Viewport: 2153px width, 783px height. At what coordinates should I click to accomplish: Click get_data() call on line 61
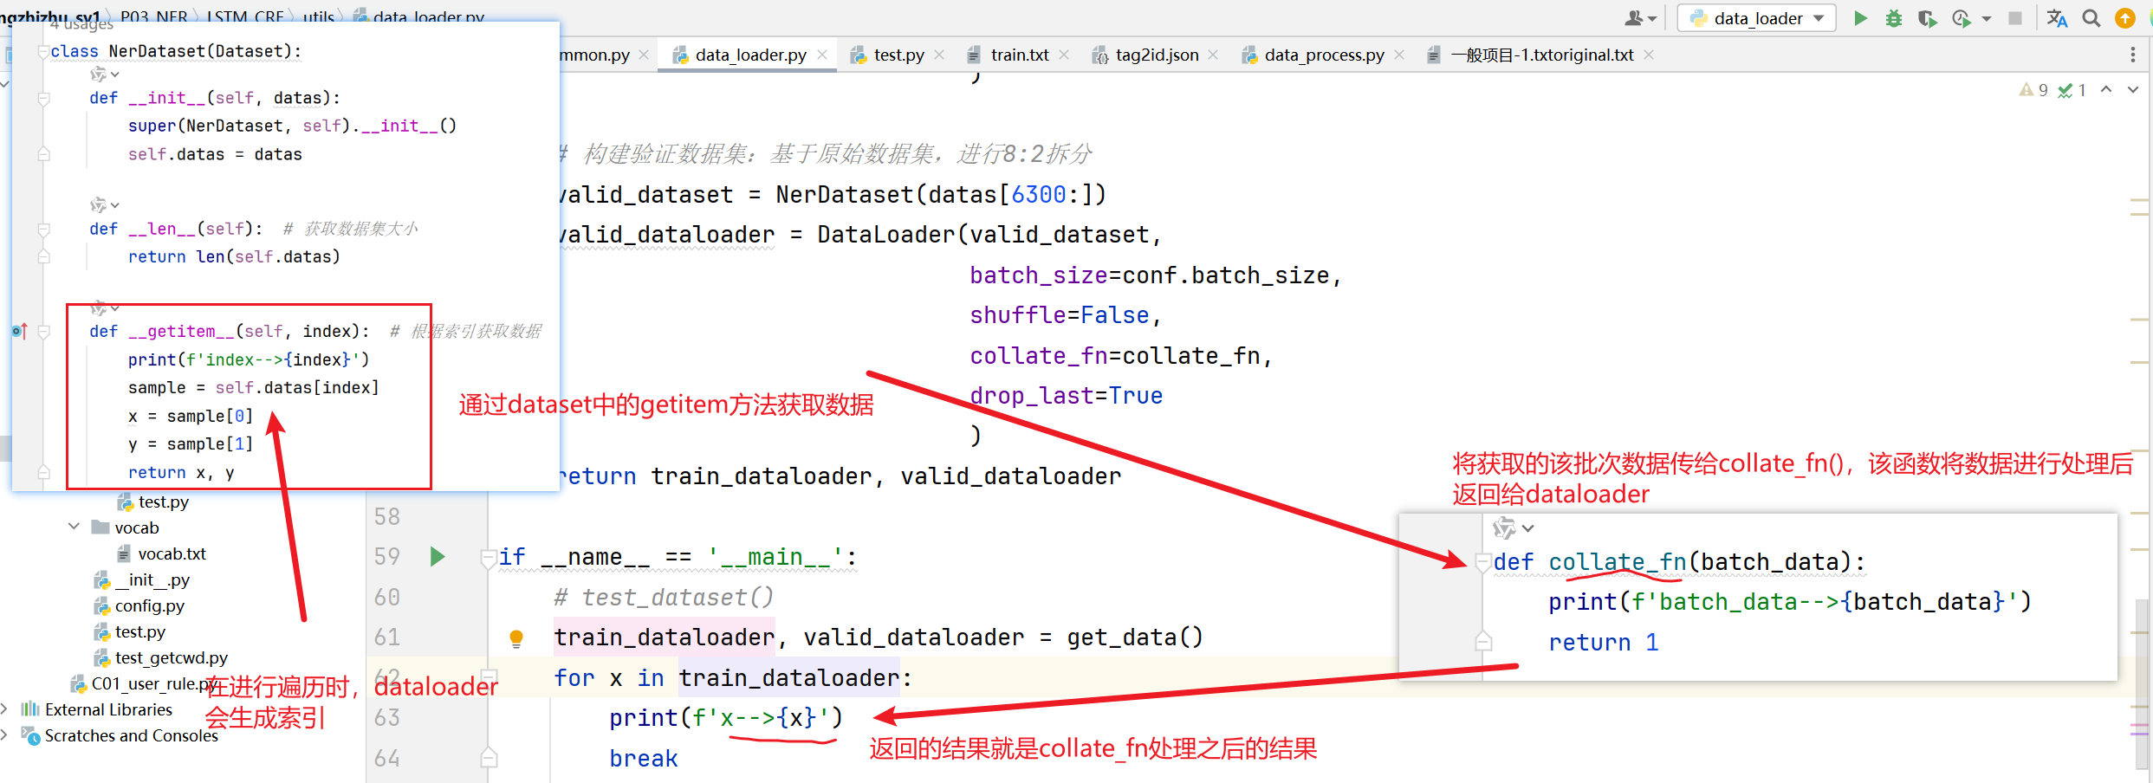pyautogui.click(x=1135, y=637)
